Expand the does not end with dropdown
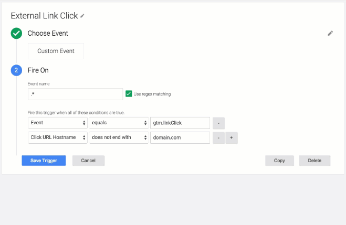 [x=119, y=137]
